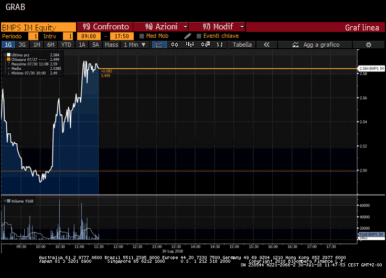Open chart settings gear icon

point(369,45)
